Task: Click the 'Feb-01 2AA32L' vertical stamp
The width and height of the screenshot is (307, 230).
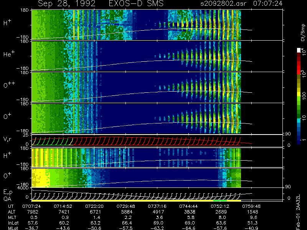Action: click(x=298, y=212)
